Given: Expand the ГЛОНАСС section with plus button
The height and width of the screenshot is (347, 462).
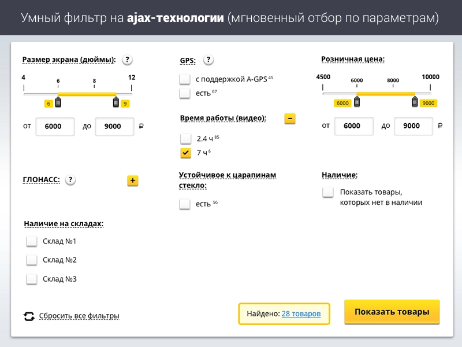Looking at the screenshot, I should [133, 181].
